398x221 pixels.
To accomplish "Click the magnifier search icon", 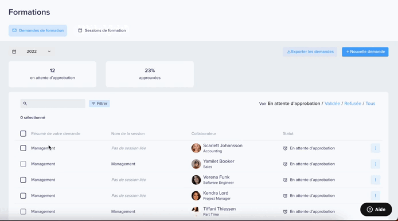I will click(x=25, y=104).
